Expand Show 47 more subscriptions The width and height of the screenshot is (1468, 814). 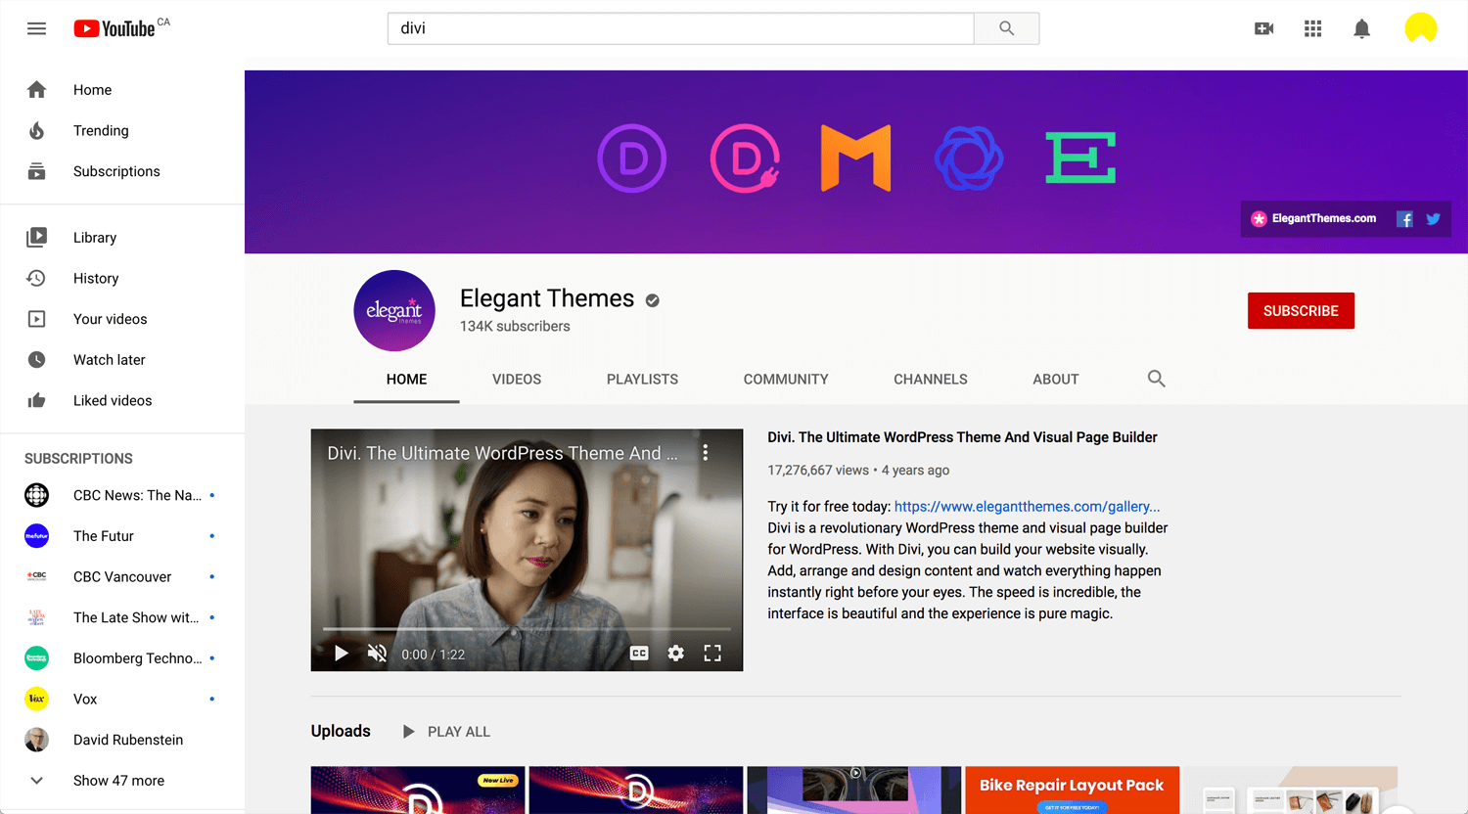tap(122, 781)
